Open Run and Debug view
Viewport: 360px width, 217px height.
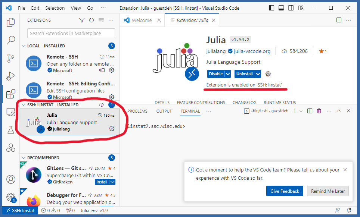click(11, 76)
